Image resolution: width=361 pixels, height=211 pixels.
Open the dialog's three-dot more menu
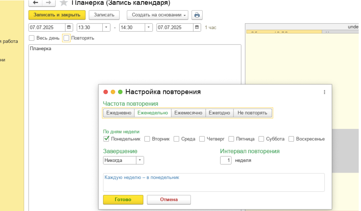point(324,92)
